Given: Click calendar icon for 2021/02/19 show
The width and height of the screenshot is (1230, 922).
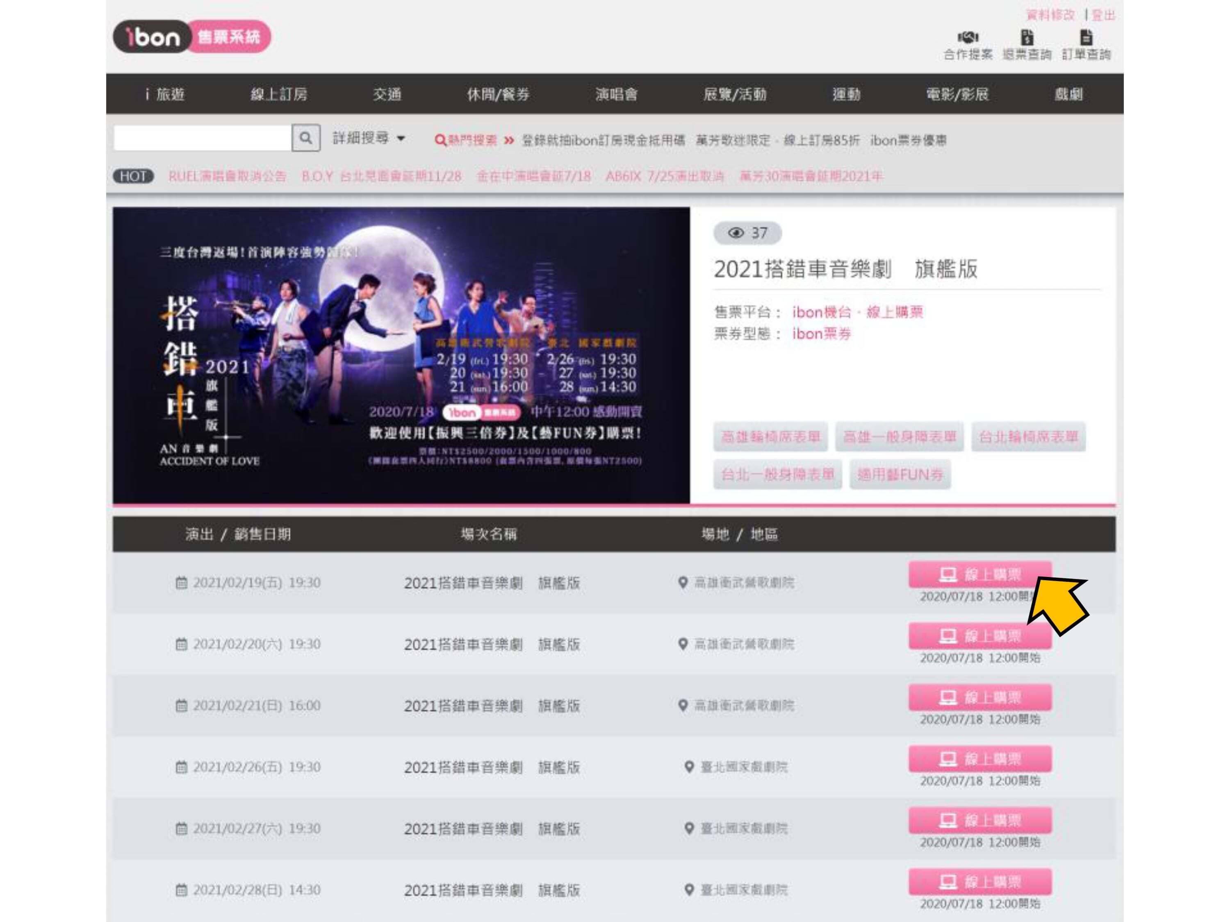Looking at the screenshot, I should [x=181, y=582].
